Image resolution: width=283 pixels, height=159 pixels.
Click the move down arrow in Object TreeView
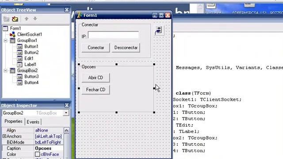pos(35,19)
